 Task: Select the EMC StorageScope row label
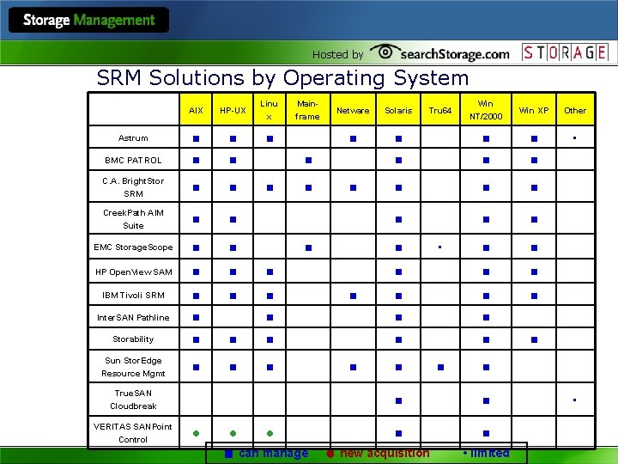133,247
